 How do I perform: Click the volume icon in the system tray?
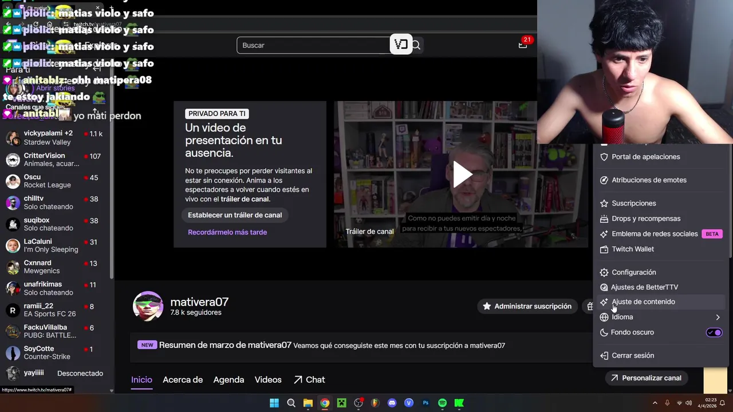688,403
